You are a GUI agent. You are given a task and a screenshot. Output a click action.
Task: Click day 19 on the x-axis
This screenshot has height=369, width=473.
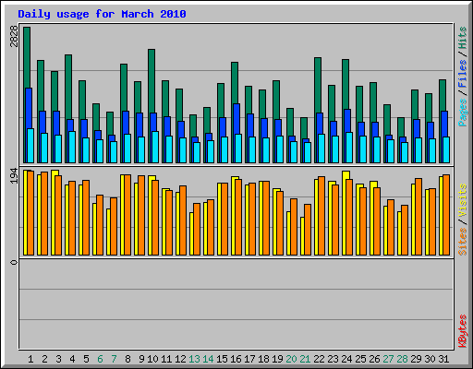tap(277, 359)
